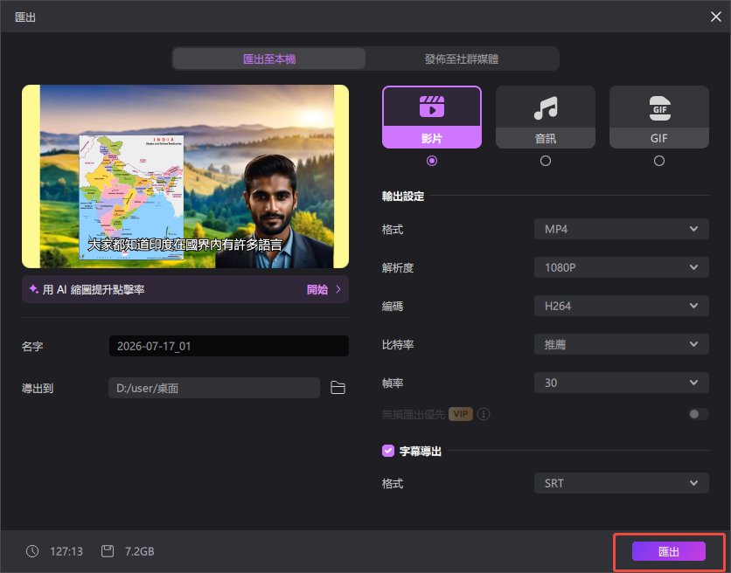The image size is (731, 573).
Task: Click the 解析度 label
Action: tap(398, 268)
